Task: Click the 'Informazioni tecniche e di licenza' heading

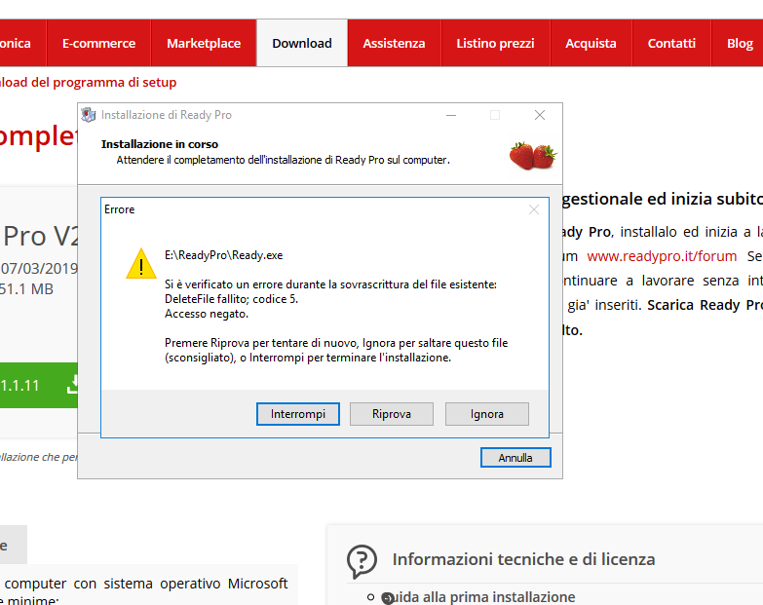Action: coord(523,559)
